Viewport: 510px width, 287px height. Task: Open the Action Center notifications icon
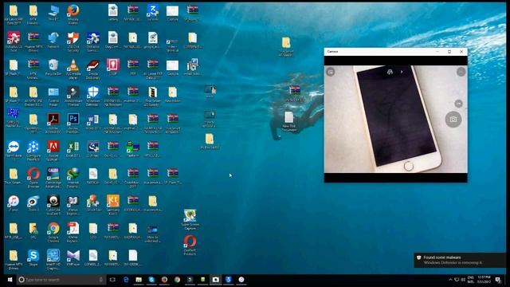click(497, 280)
